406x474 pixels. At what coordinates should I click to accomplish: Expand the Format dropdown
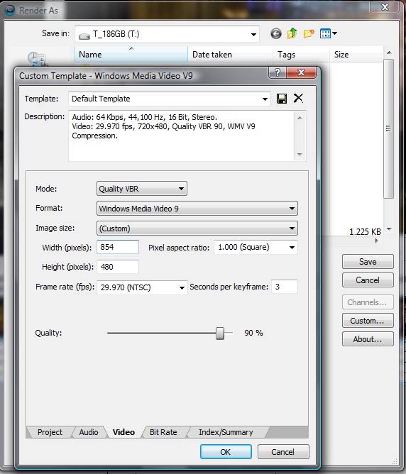(197, 209)
